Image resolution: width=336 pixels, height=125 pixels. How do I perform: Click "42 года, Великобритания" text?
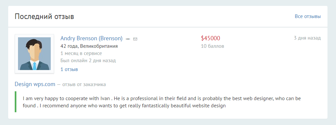click(x=89, y=46)
